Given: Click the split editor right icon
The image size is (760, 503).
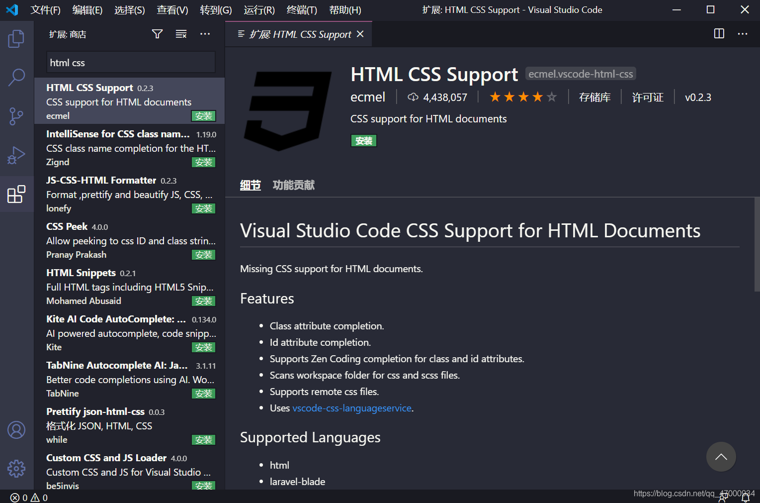Looking at the screenshot, I should click(719, 33).
